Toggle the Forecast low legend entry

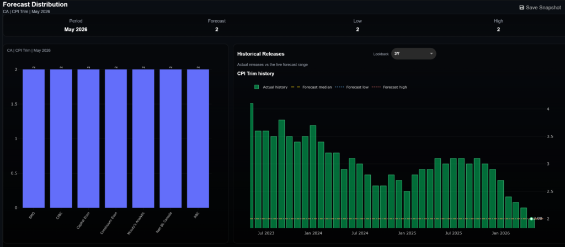tap(351, 87)
